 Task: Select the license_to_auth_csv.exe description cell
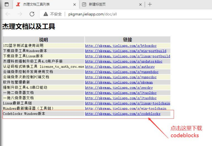coord(43,67)
